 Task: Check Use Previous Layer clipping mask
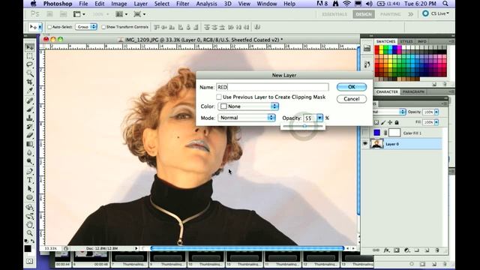pos(218,97)
